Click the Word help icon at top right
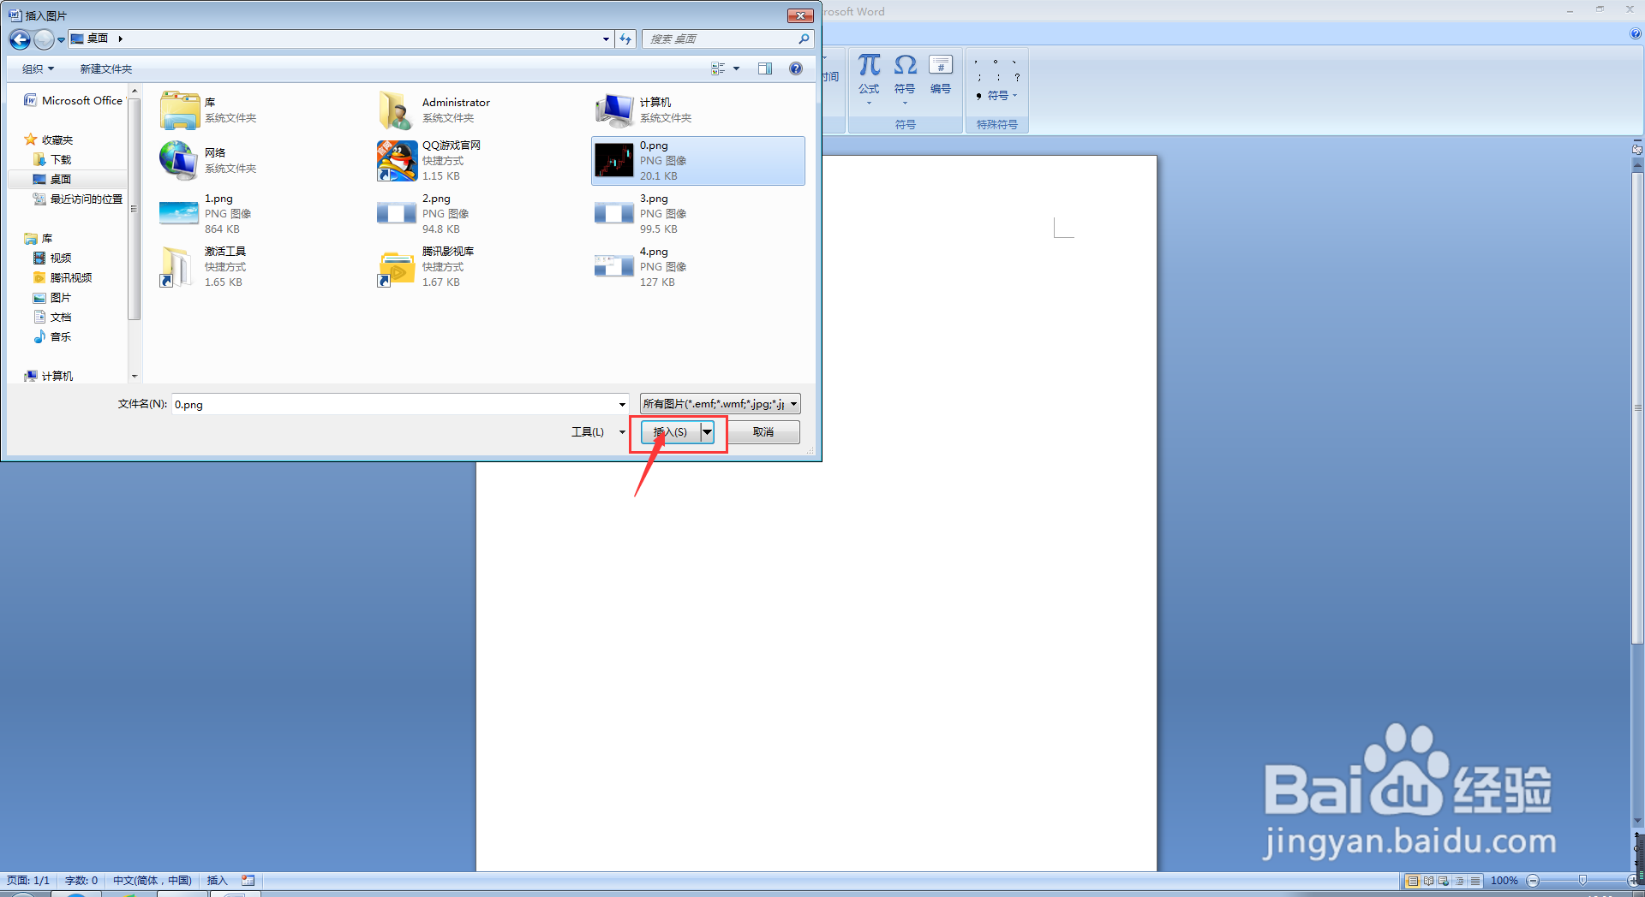1645x897 pixels. pyautogui.click(x=1635, y=34)
